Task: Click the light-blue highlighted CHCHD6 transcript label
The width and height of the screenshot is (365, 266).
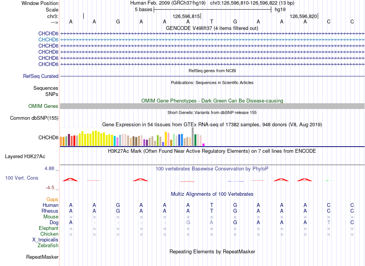Action: coord(48,40)
